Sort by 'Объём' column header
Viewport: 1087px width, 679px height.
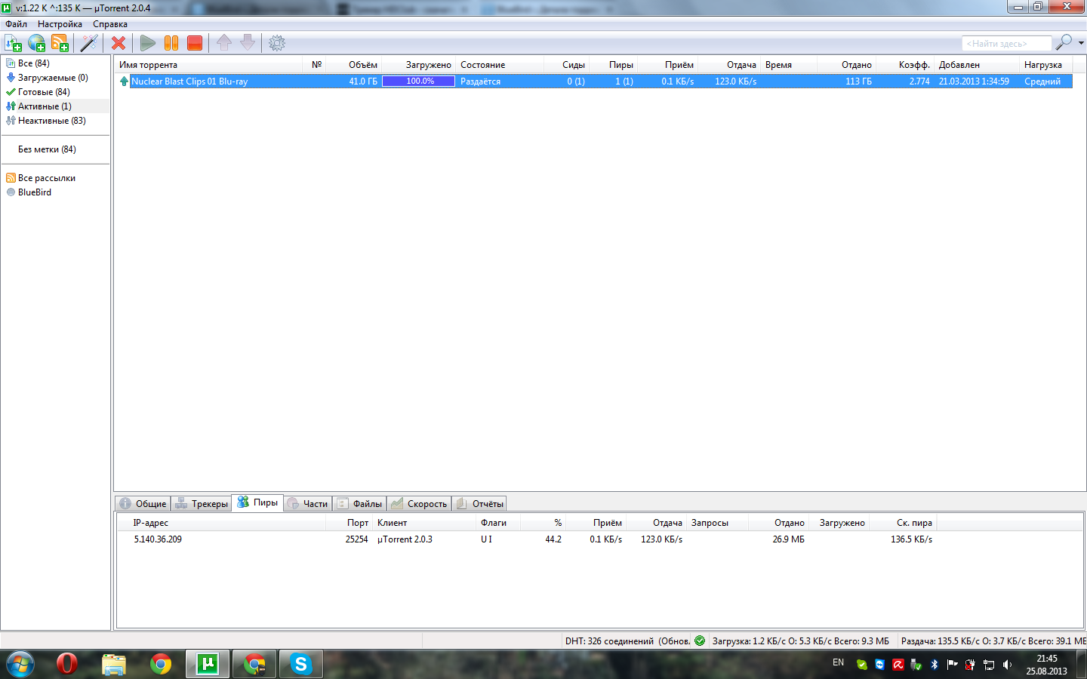click(354, 65)
